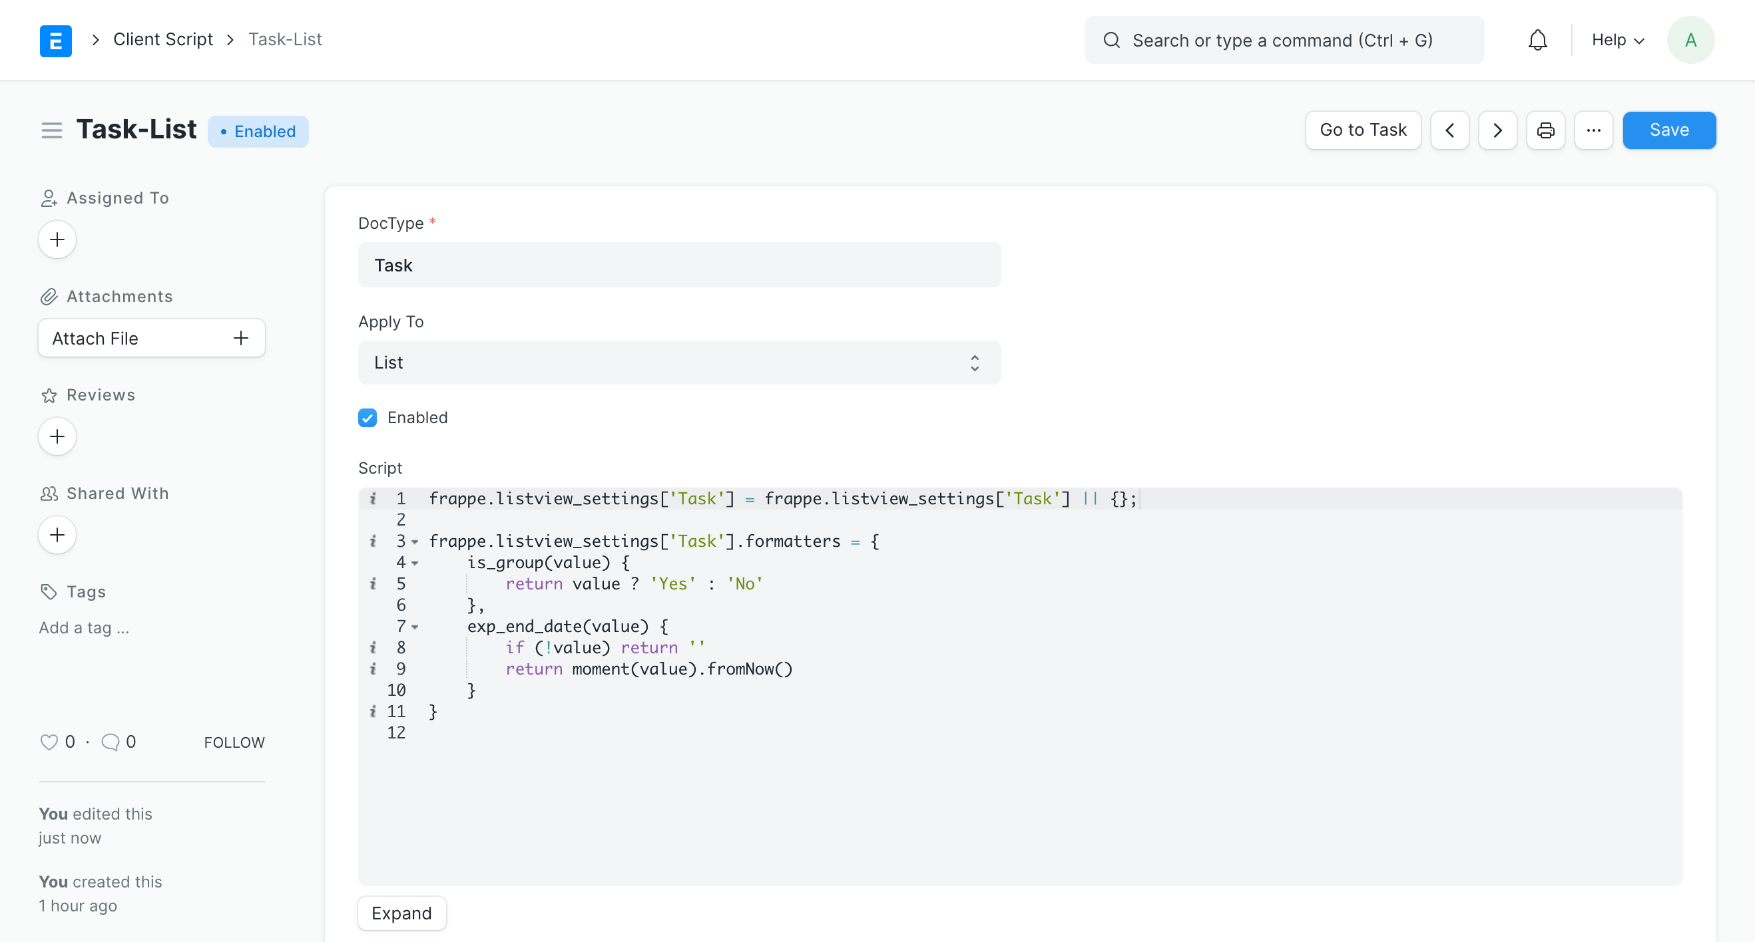Viewport: 1755px width, 942px height.
Task: Disable the Enabled status badge
Action: [258, 130]
